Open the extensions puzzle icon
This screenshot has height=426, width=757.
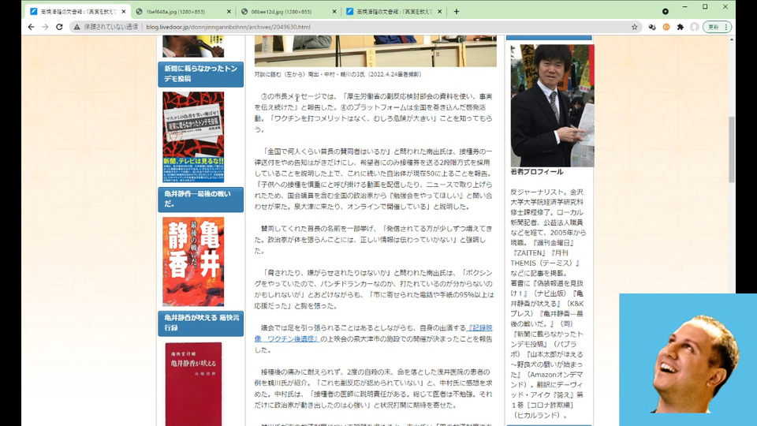pyautogui.click(x=681, y=27)
